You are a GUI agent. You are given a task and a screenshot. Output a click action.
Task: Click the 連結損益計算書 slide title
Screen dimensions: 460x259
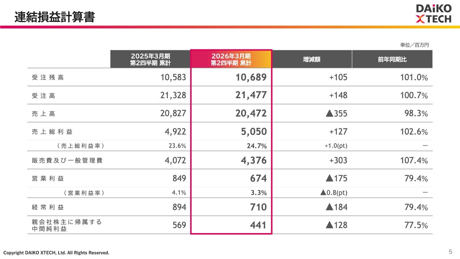click(x=55, y=17)
